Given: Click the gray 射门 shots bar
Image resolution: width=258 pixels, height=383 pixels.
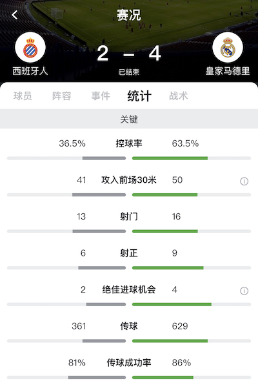Looking at the screenshot, I should [x=99, y=231].
